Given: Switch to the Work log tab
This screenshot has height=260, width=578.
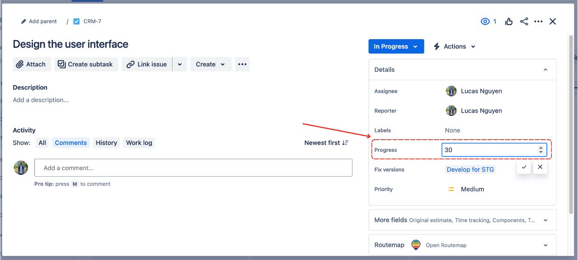Looking at the screenshot, I should (x=139, y=142).
